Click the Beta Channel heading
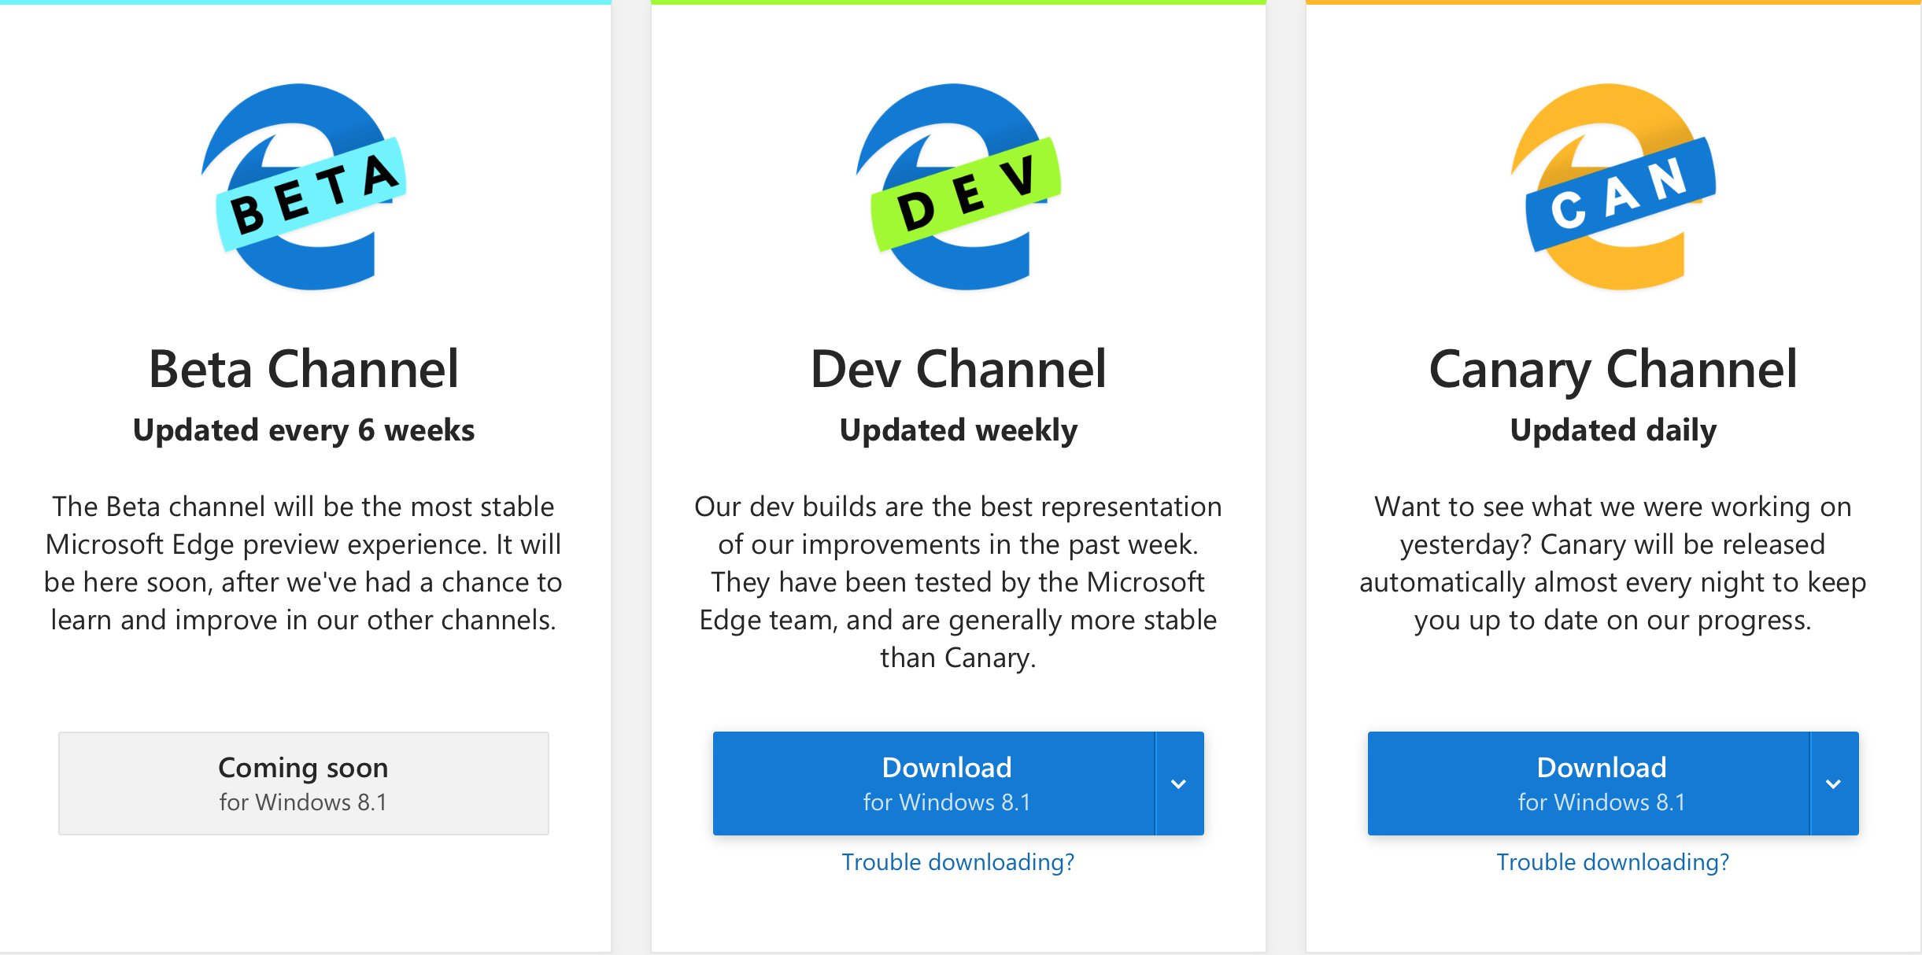The width and height of the screenshot is (1922, 955). coord(304,369)
